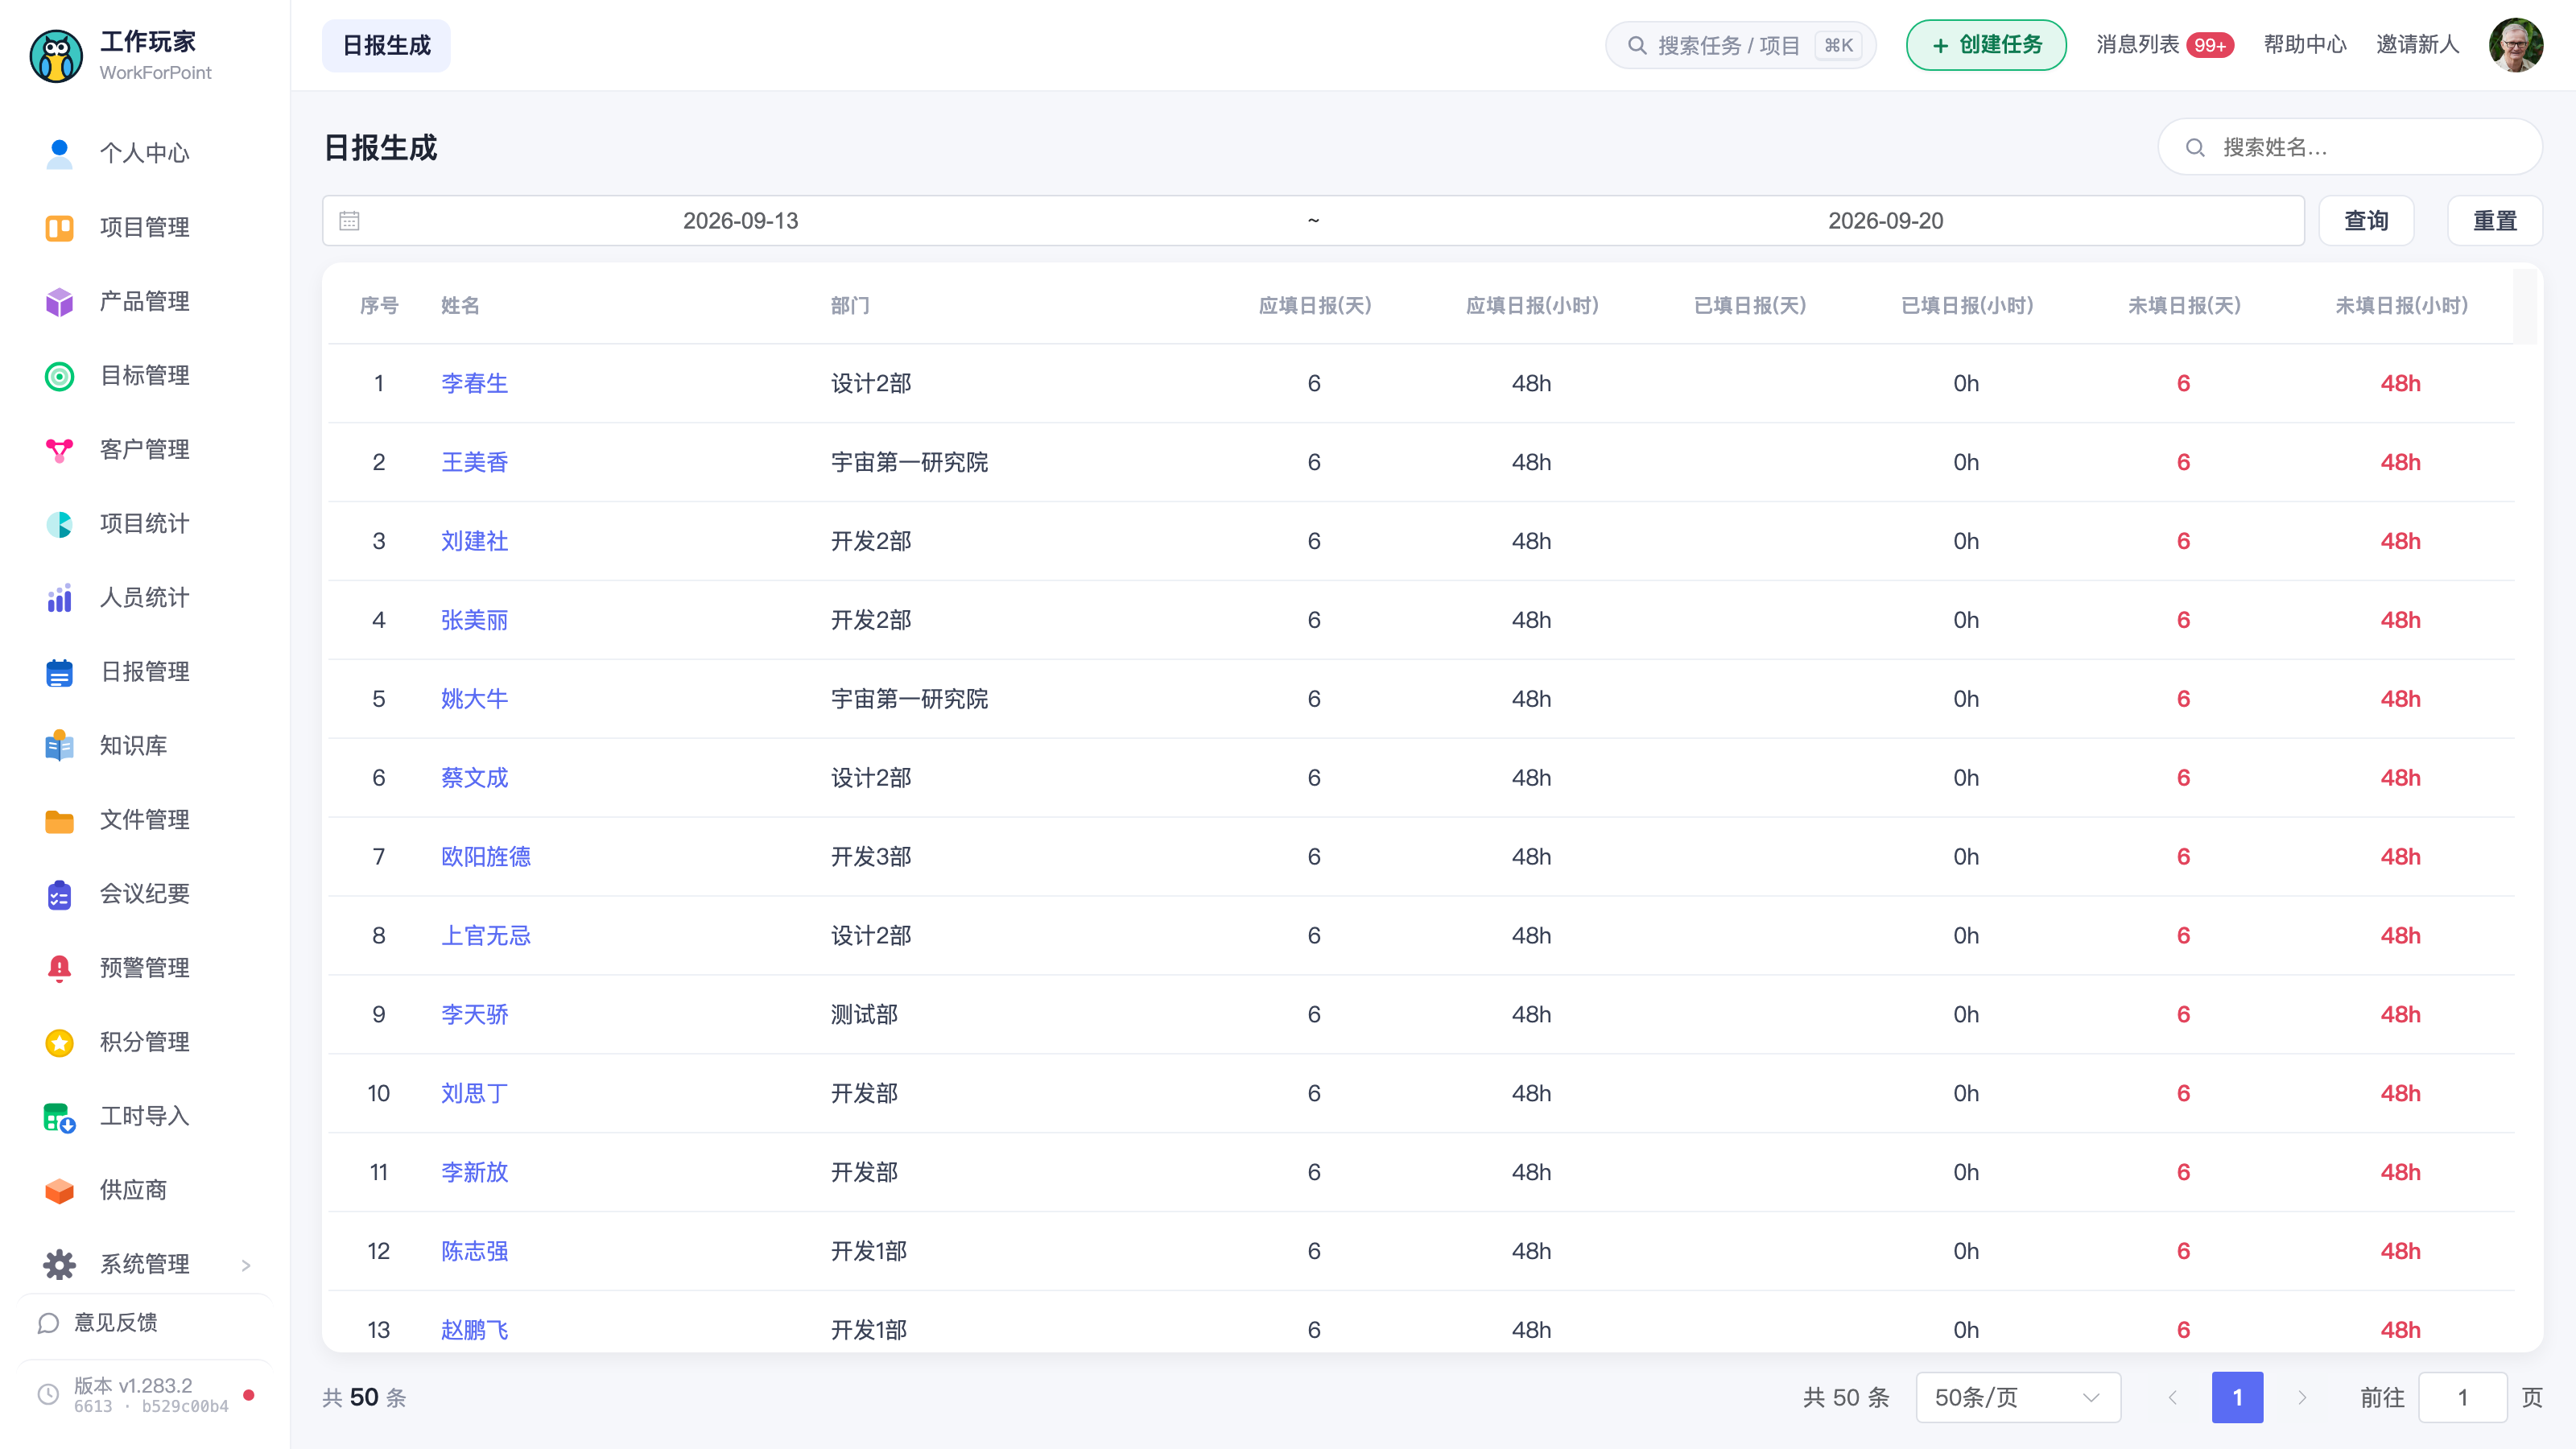Go to next page arrow

[2302, 1397]
